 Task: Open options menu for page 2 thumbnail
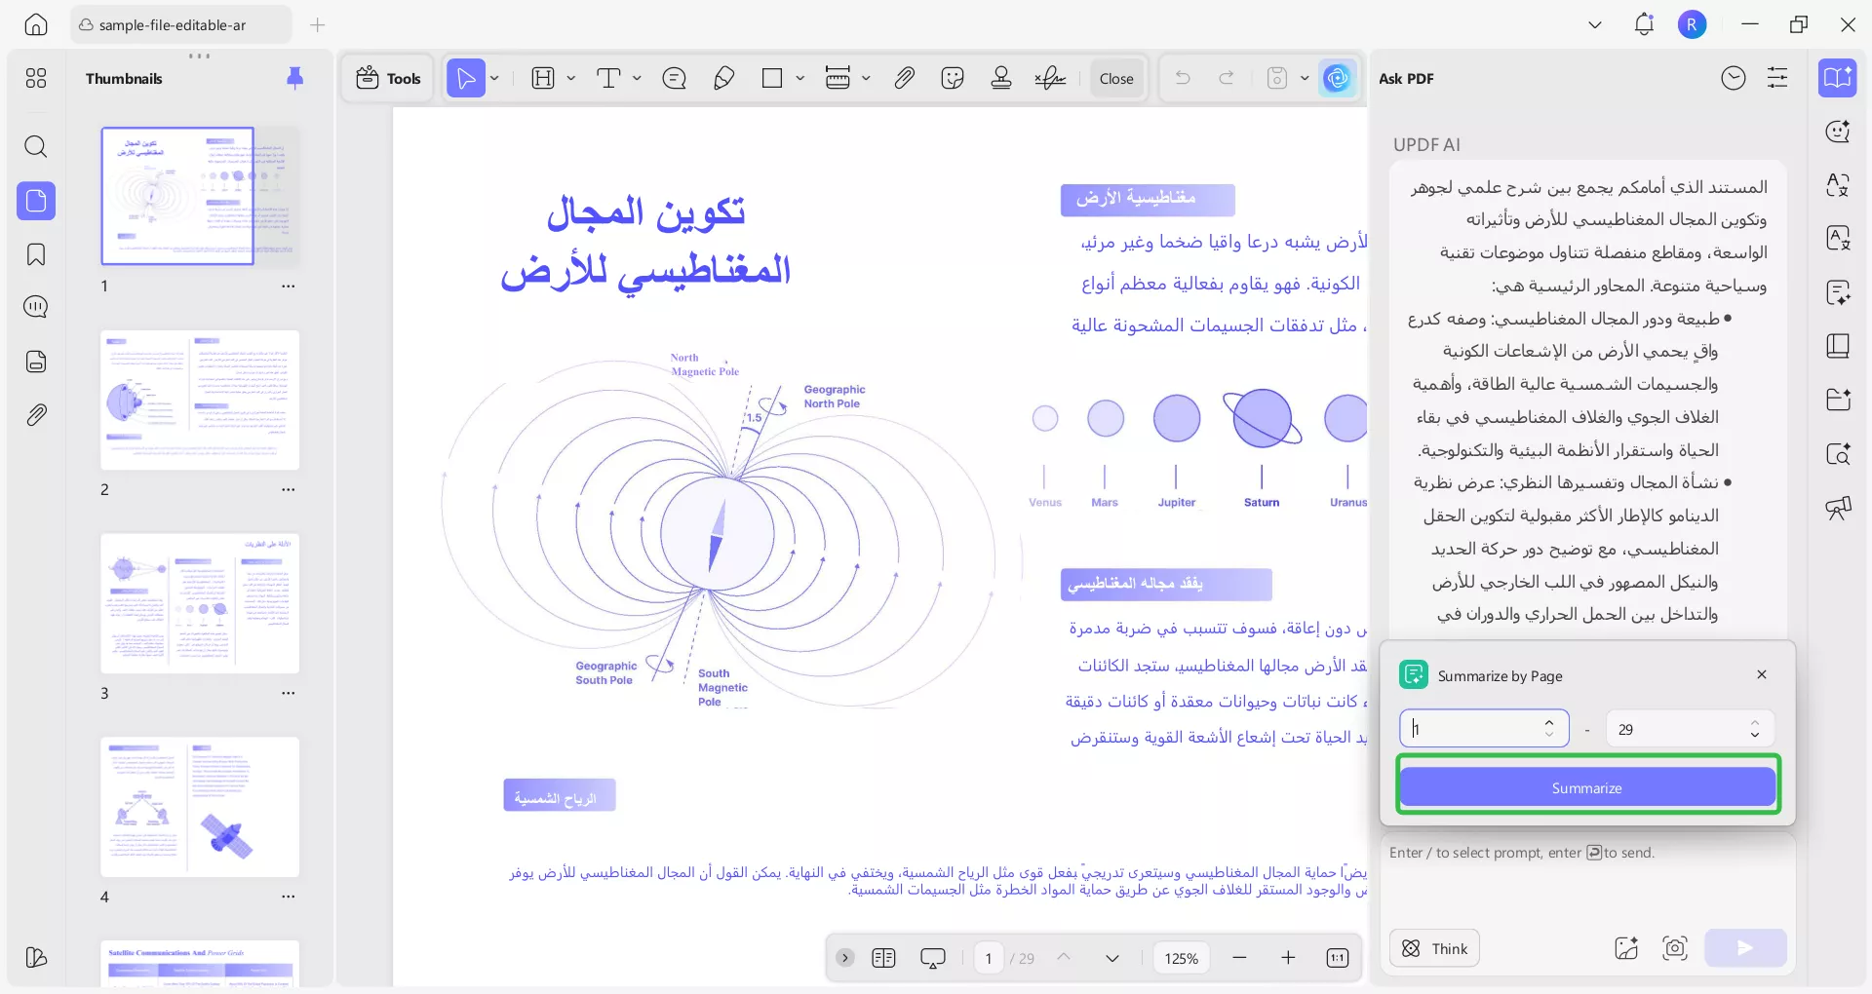click(x=289, y=490)
